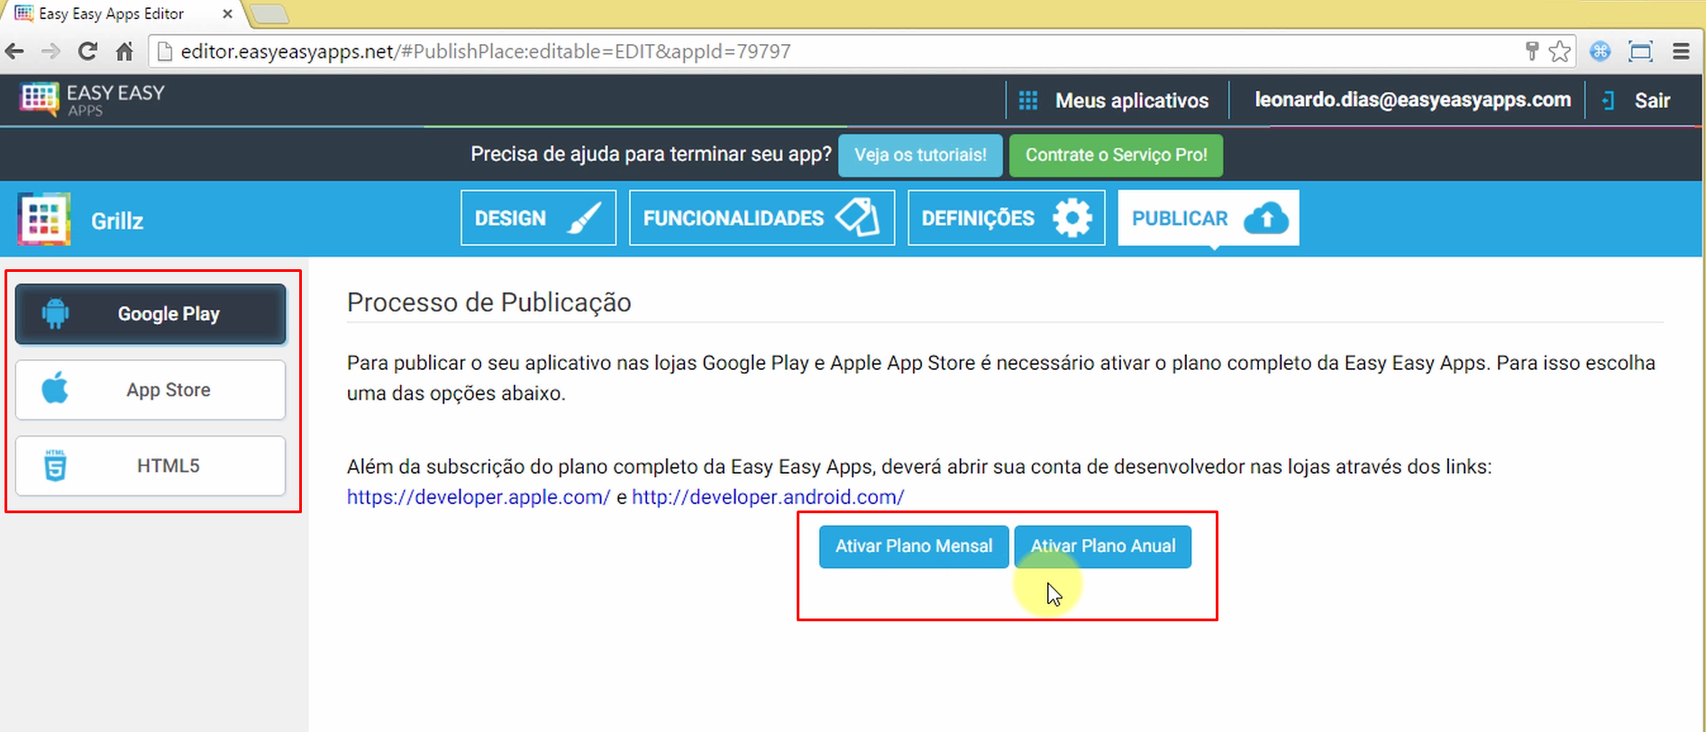Click the Definições gear icon
Image resolution: width=1706 pixels, height=732 pixels.
coord(1072,218)
